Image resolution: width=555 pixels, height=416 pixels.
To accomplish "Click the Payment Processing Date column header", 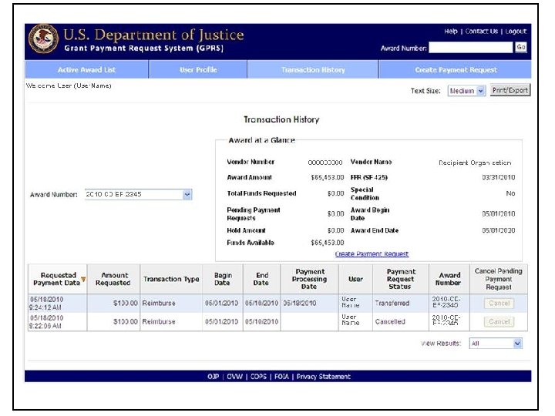I will 309,279.
